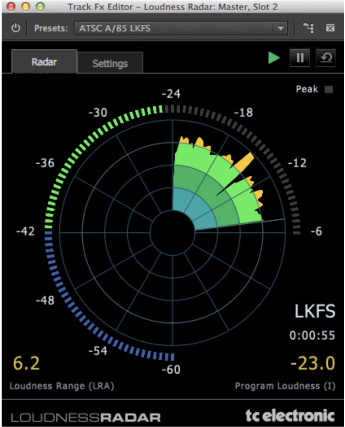
Task: Zoom the Track Fx Editor window
Action: [40, 6]
